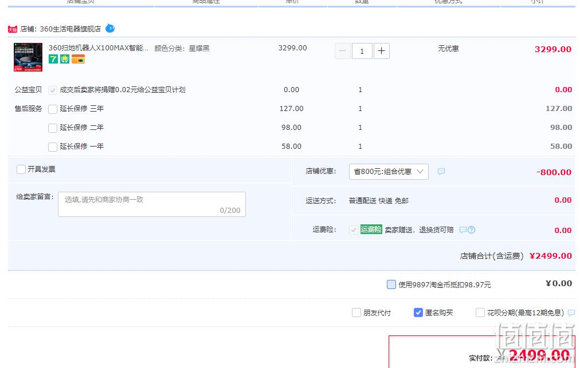
Task: Click the 98.00 unit price for 二年 warranty
Action: pos(292,128)
